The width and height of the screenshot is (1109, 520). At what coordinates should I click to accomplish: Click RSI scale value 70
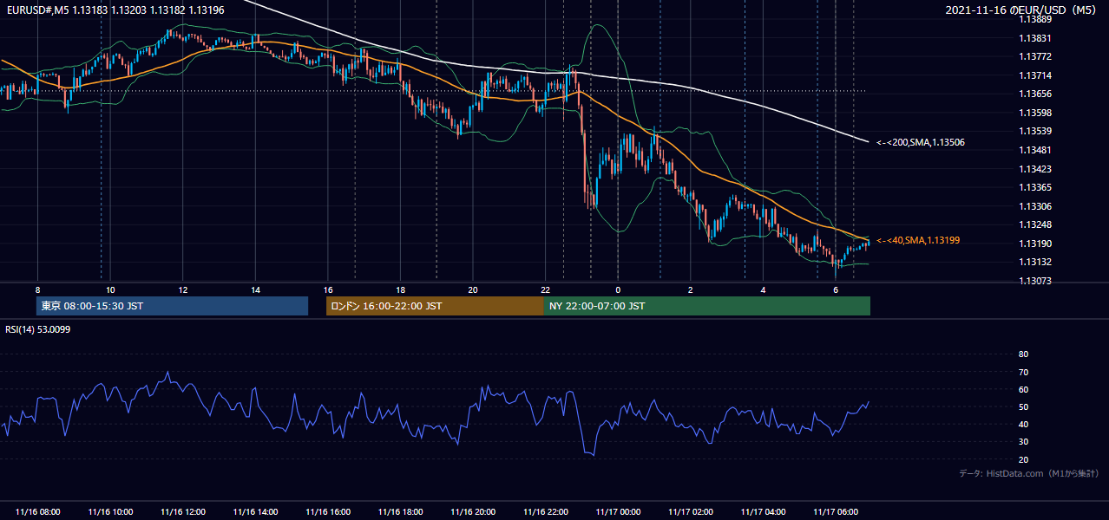(x=1023, y=372)
